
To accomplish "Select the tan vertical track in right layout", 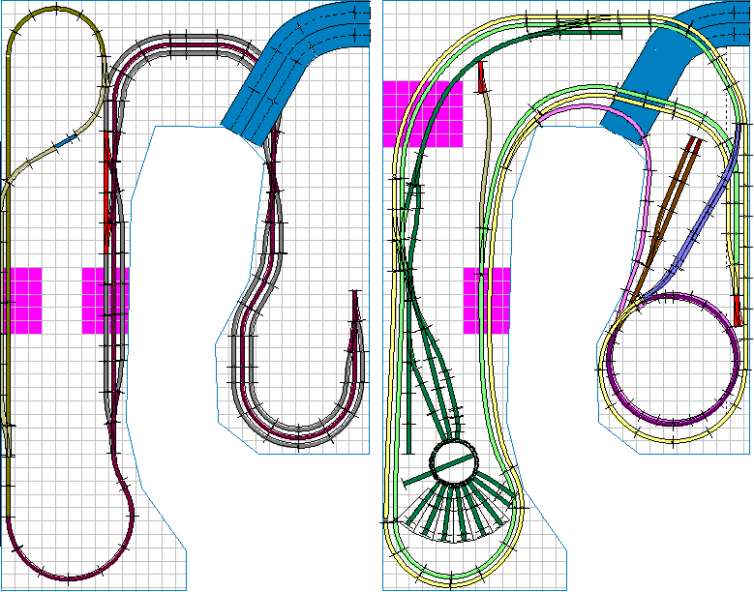I will point(481,193).
